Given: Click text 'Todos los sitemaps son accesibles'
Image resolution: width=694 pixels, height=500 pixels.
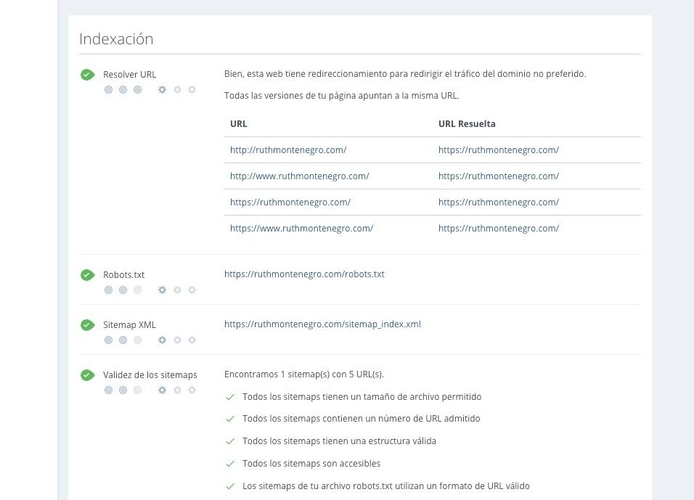Looking at the screenshot, I should [x=311, y=464].
